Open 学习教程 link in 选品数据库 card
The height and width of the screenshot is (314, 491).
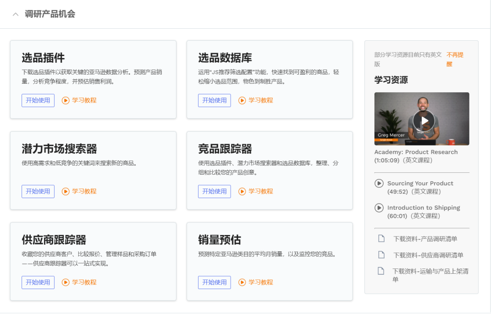pyautogui.click(x=261, y=101)
